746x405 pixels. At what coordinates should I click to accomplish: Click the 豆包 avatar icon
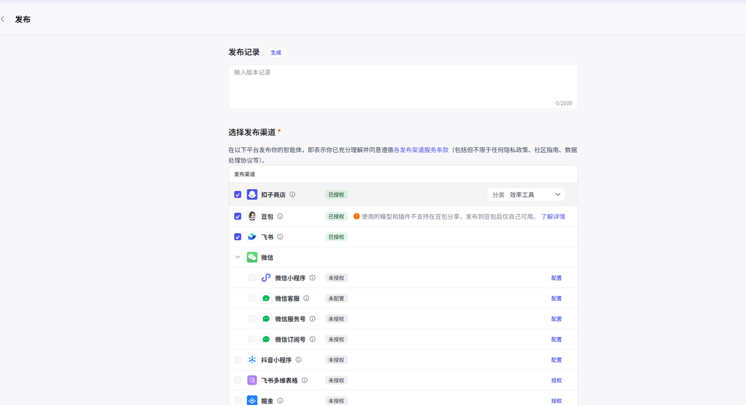(x=252, y=216)
